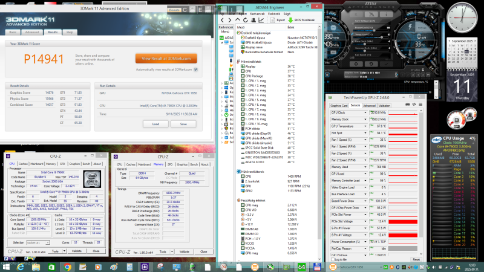Click Reset button in GPU-Z
Image resolution: width=484 pixels, height=272 pixels.
416,260
